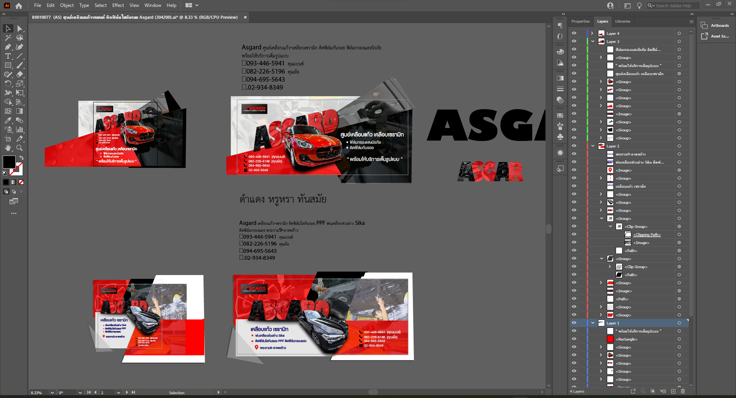Activate the Hand tool
The width and height of the screenshot is (736, 398).
pyautogui.click(x=8, y=148)
